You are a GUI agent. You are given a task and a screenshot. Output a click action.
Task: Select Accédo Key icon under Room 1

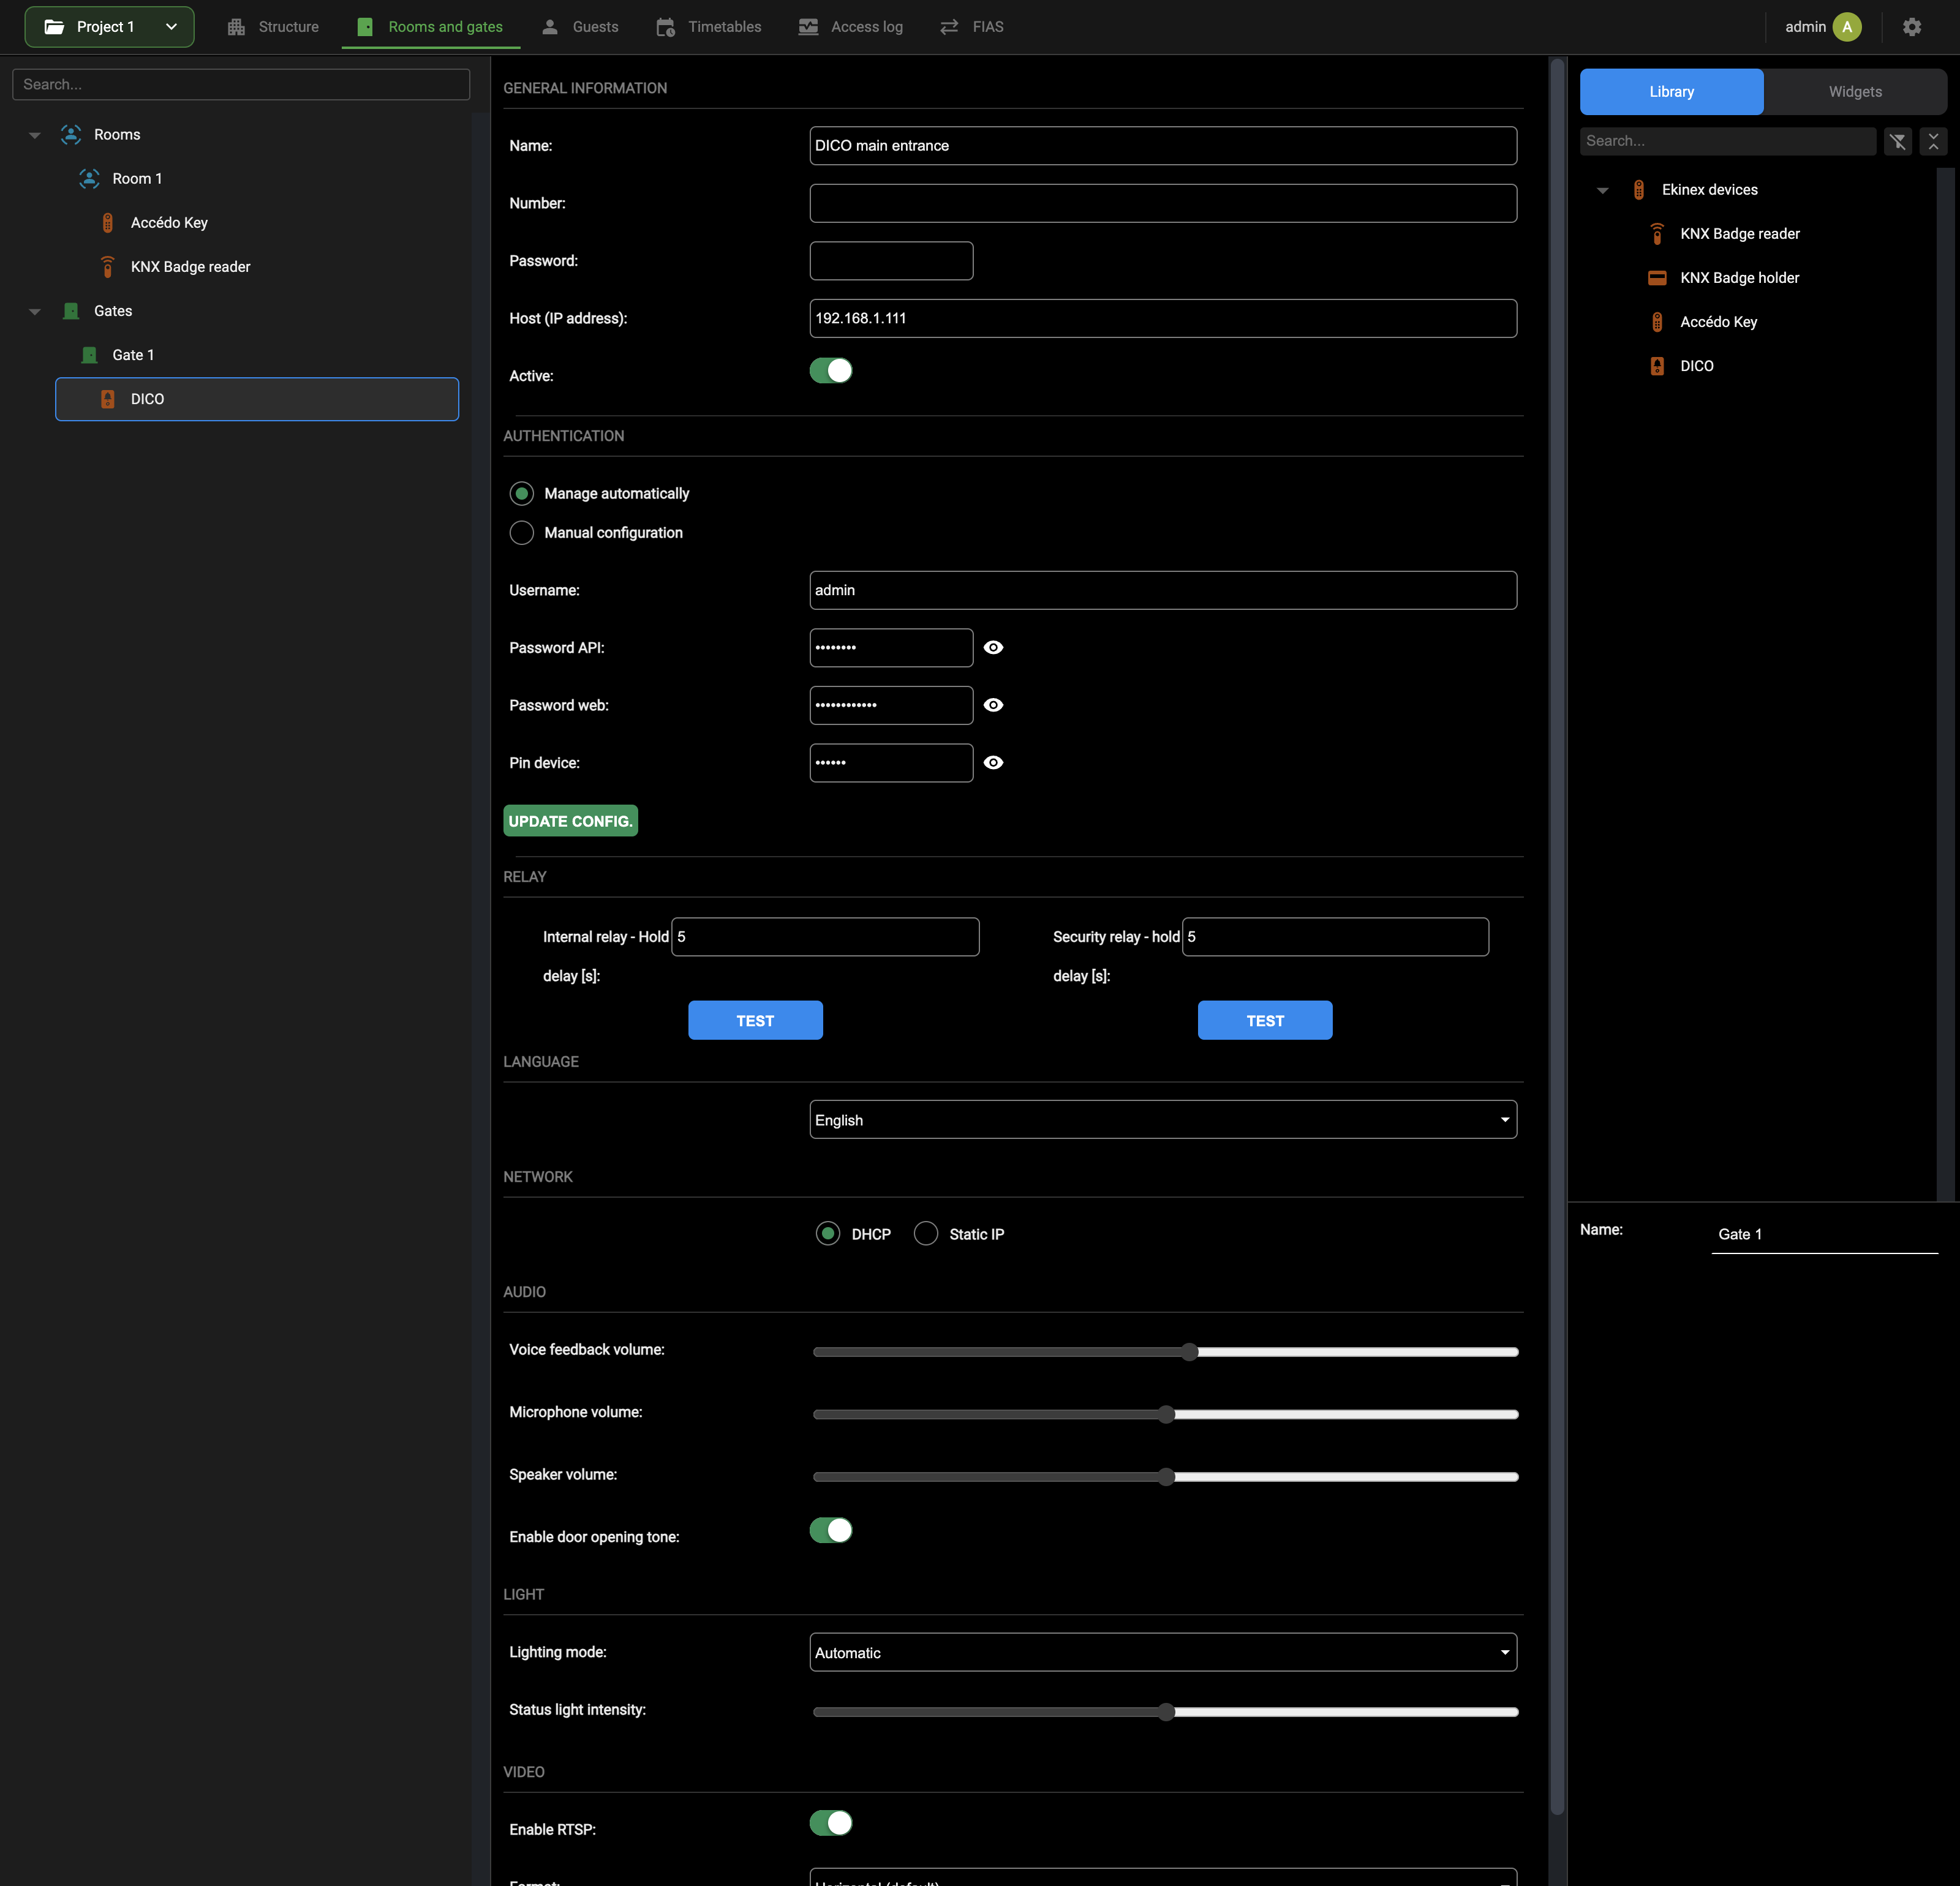[x=108, y=222]
